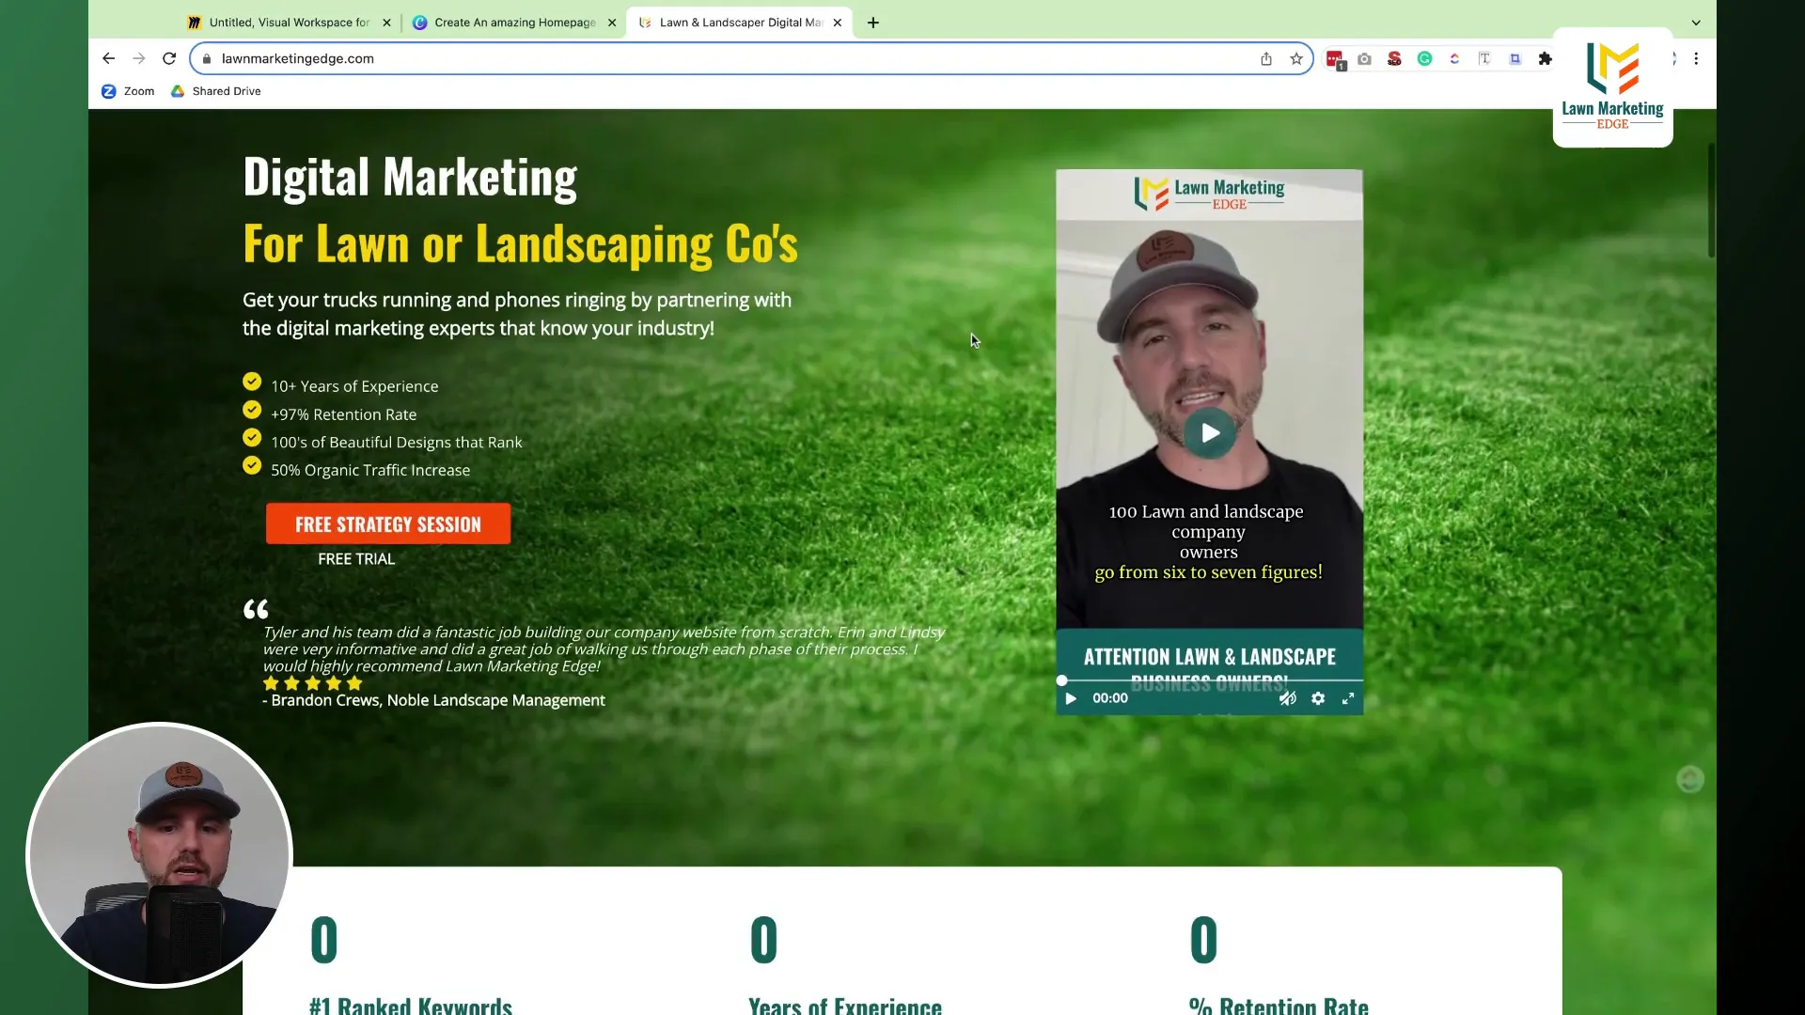Click the FREE STRATEGY SESSION button
Viewport: 1805px width, 1015px height.
click(x=388, y=523)
